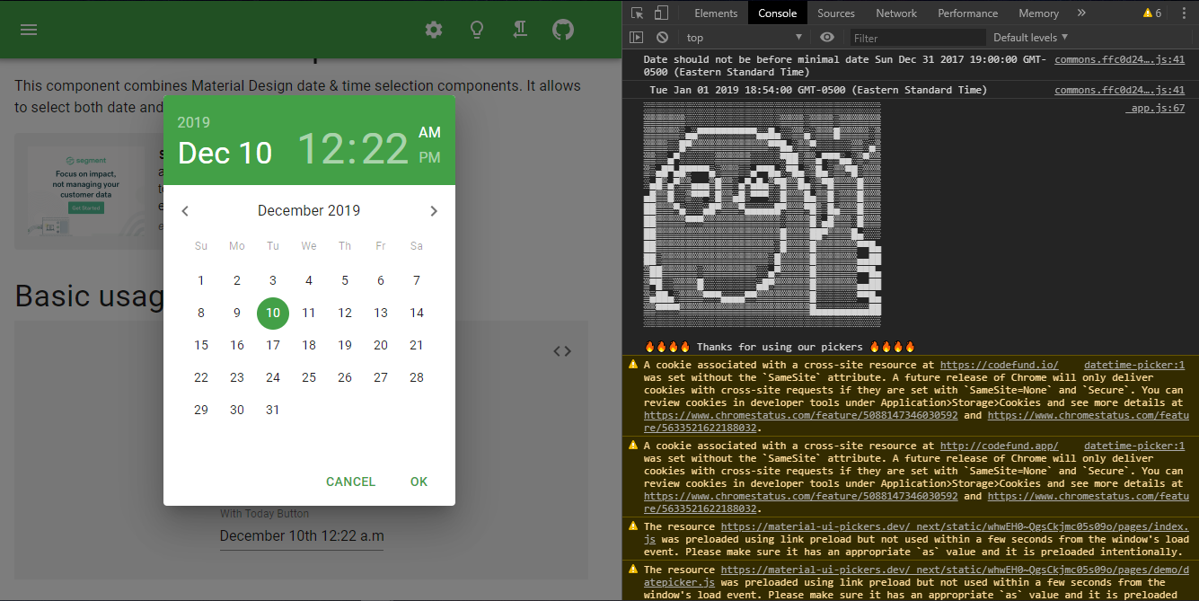Select the highlighted day 10
The image size is (1199, 601).
pos(273,314)
